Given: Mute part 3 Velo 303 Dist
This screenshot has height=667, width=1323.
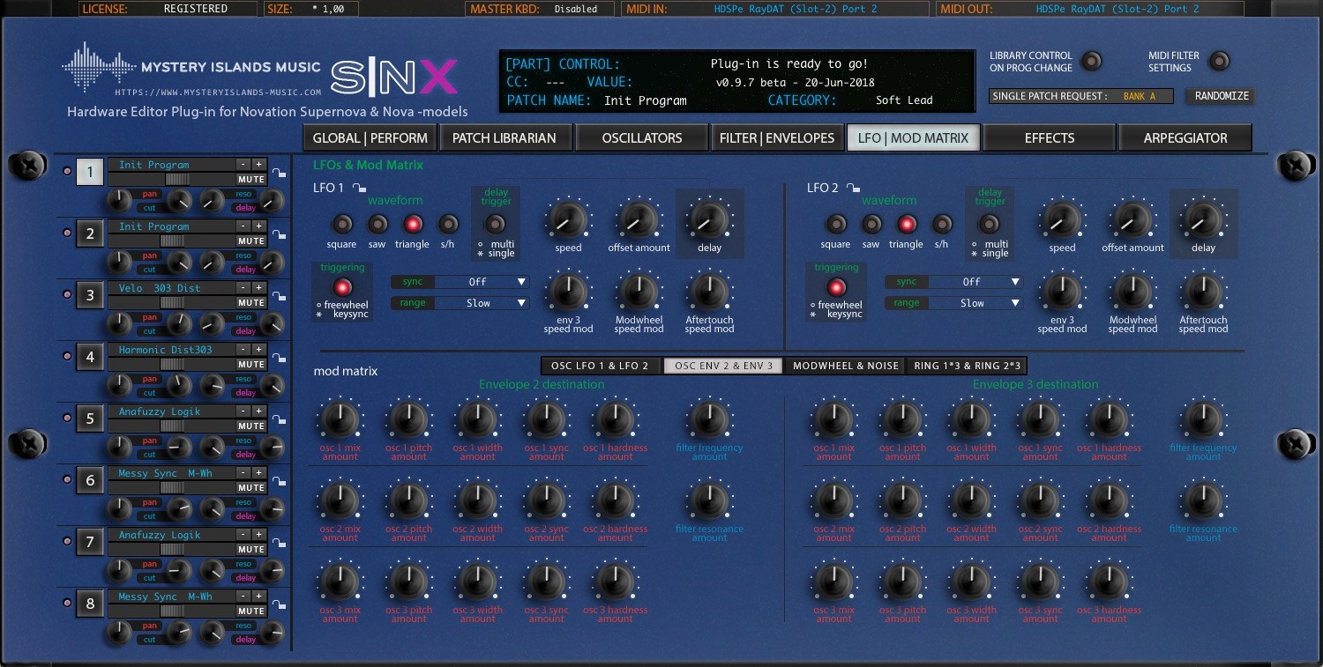Looking at the screenshot, I should click(x=251, y=302).
